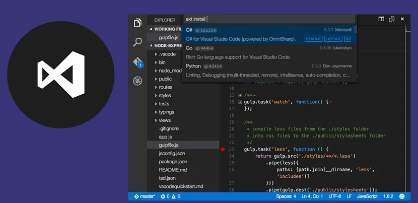The image size is (418, 203).
Task: Click the download count icon next to Python
Action: pos(206,66)
